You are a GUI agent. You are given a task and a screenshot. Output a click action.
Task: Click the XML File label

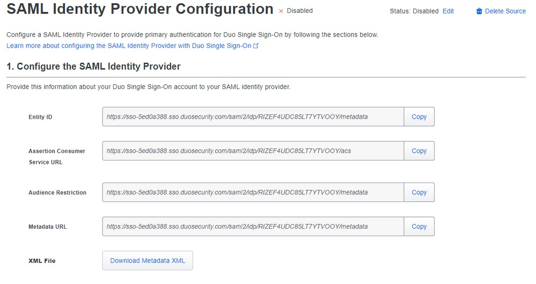click(x=42, y=261)
